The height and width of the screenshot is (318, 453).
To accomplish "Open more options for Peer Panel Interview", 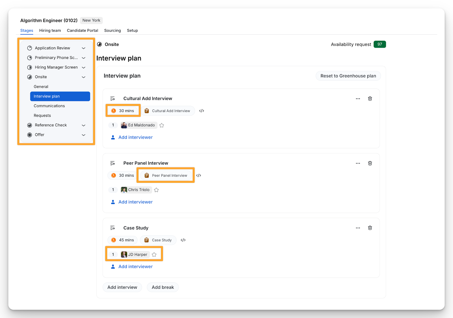I will (358, 163).
